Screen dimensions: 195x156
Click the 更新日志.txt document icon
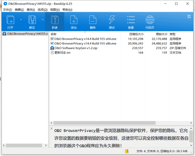pos(52,53)
